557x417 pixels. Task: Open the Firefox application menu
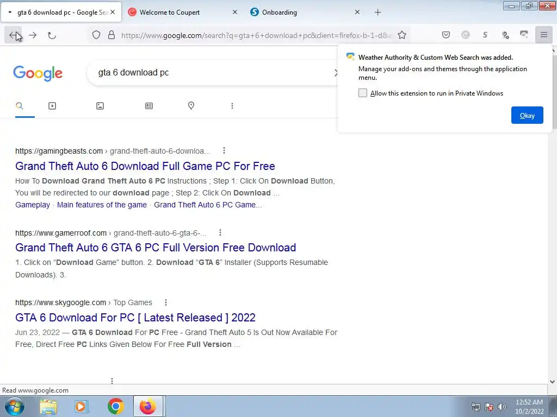coord(543,35)
